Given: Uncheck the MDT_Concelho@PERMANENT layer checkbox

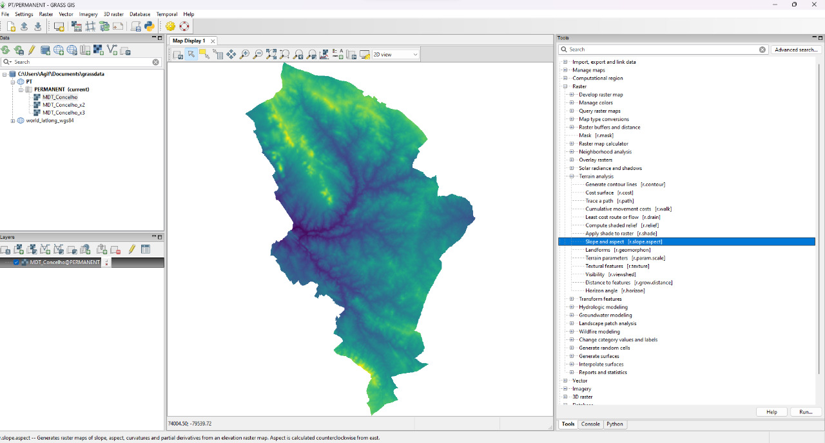Looking at the screenshot, I should click(x=16, y=263).
